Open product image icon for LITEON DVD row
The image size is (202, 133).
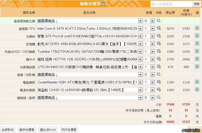tap(197, 66)
